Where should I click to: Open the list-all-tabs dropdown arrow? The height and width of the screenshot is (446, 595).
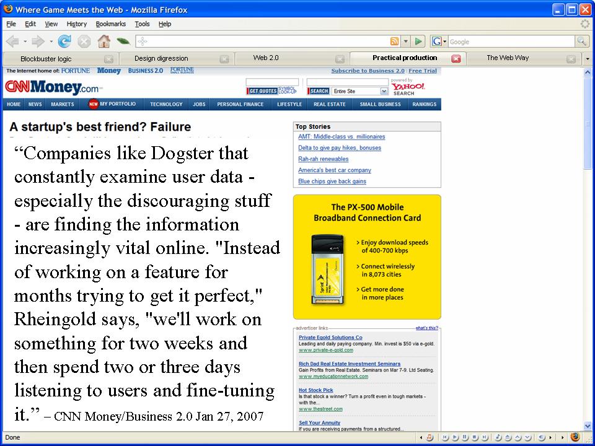tap(588, 59)
